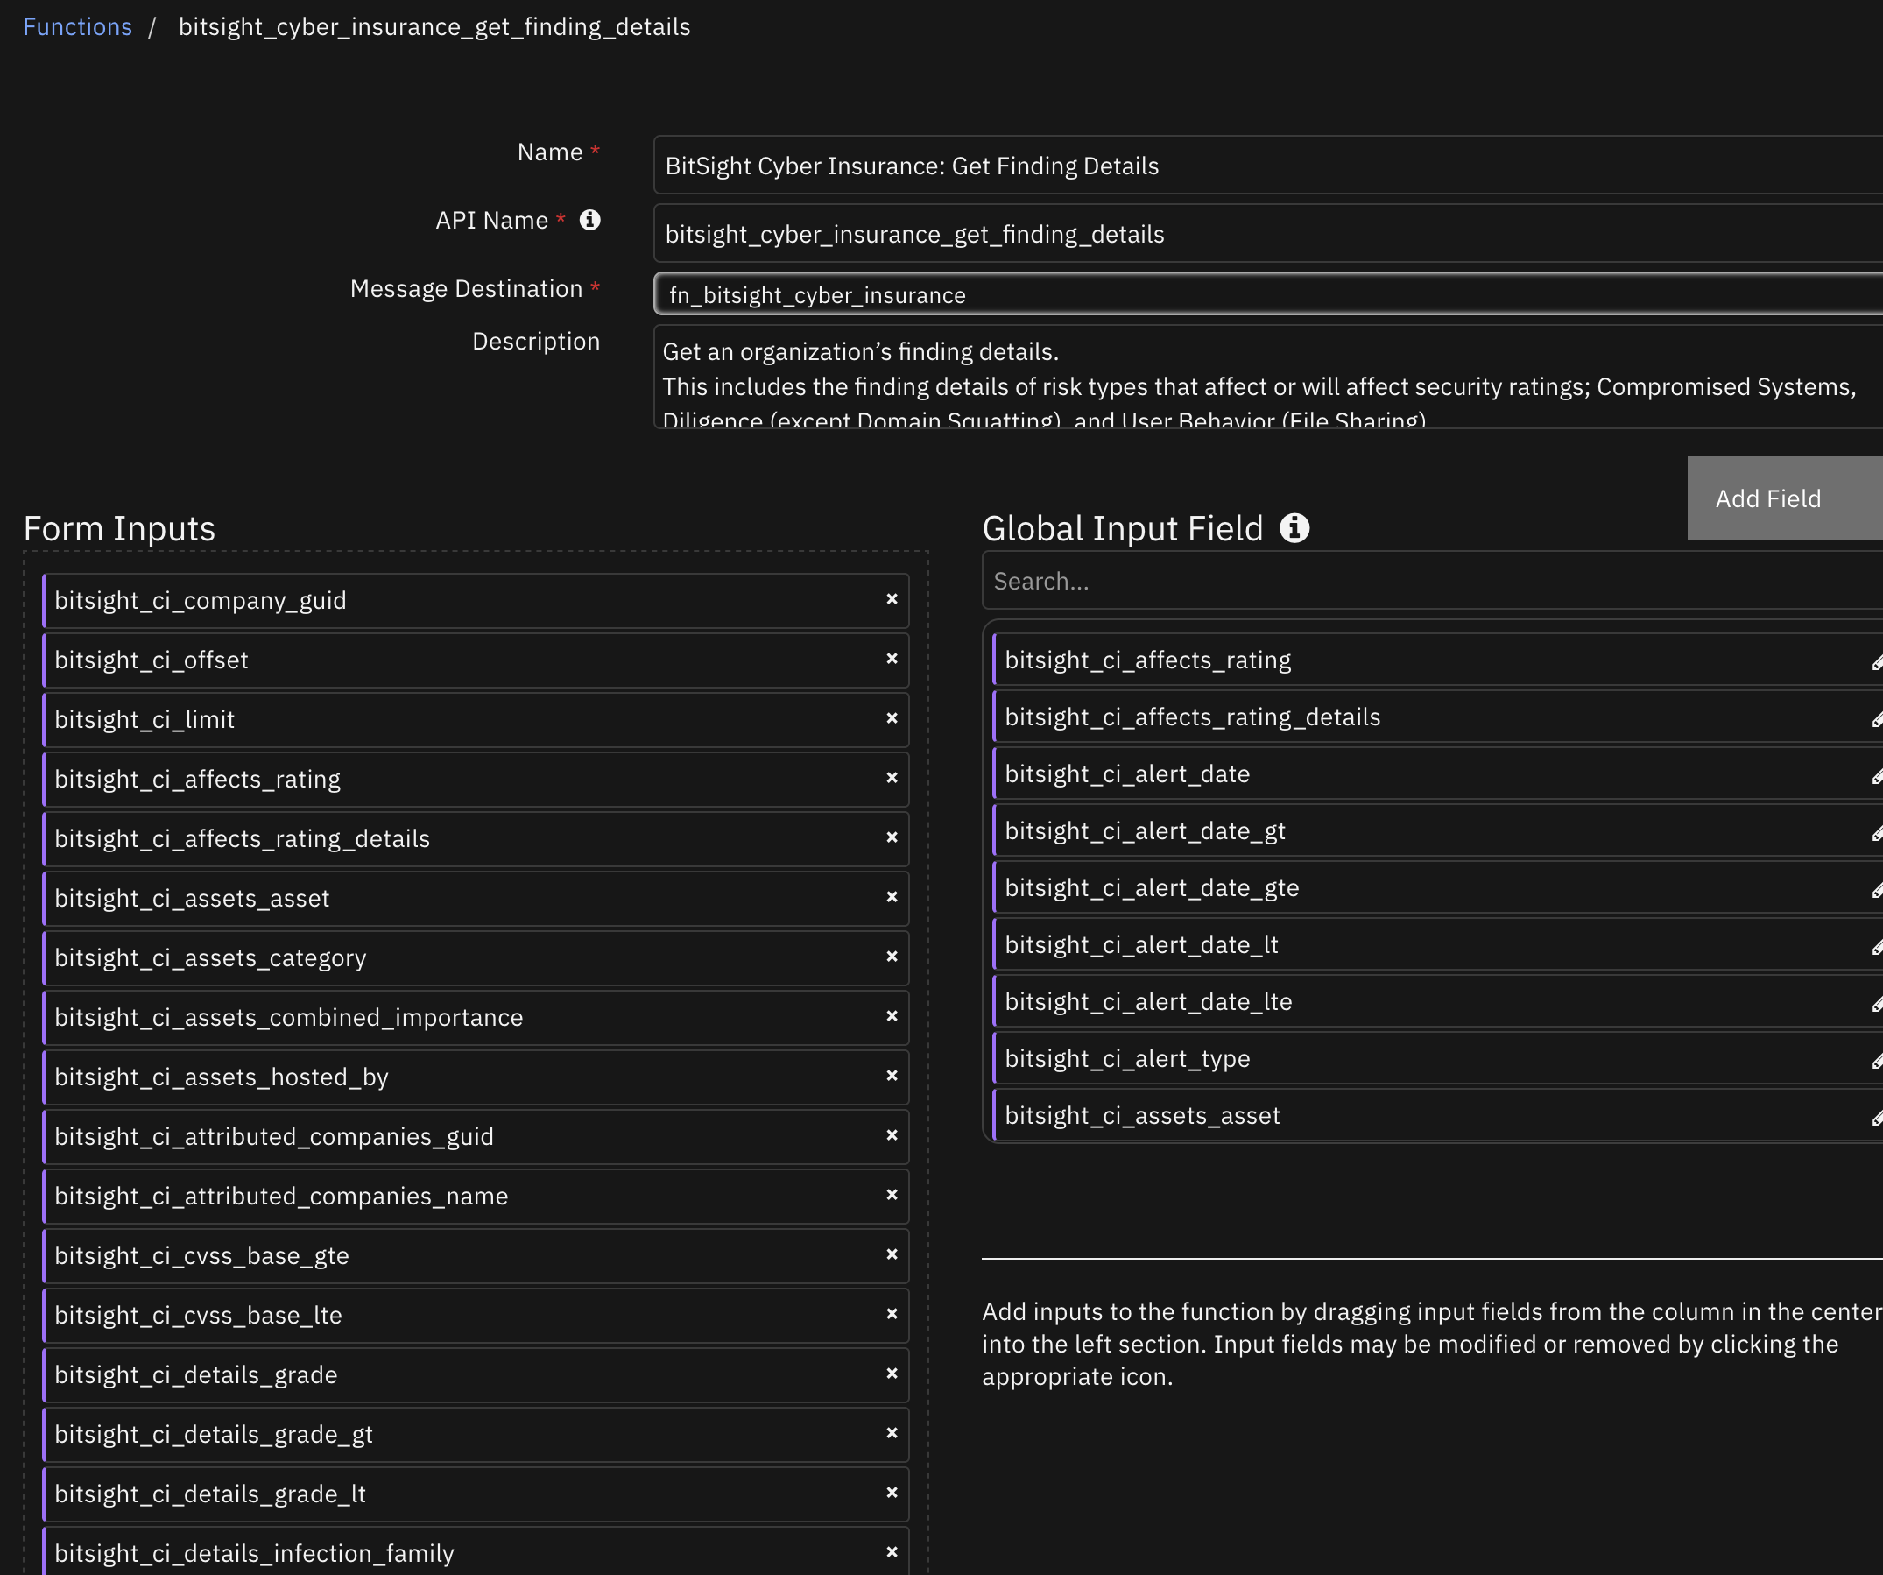
Task: Focus the Name input field
Action: [1268, 165]
